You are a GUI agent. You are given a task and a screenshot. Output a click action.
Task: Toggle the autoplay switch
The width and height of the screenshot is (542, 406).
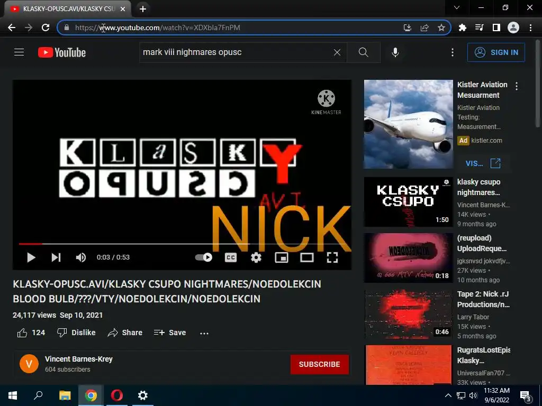(204, 257)
